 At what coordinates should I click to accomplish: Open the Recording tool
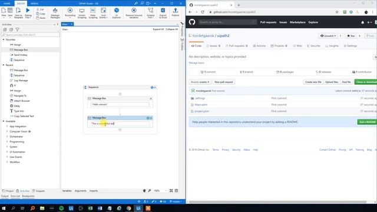70,13
